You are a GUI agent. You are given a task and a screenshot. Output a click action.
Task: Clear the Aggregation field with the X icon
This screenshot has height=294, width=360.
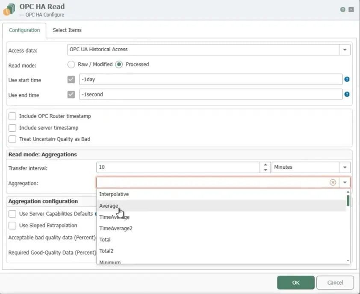point(333,182)
